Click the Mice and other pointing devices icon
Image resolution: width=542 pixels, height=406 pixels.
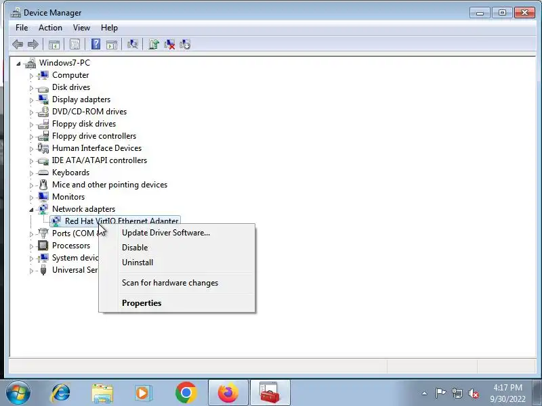coord(43,185)
